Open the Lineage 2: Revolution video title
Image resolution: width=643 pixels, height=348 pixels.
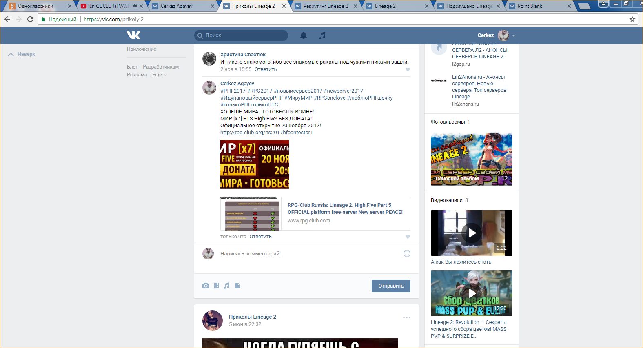(468, 329)
